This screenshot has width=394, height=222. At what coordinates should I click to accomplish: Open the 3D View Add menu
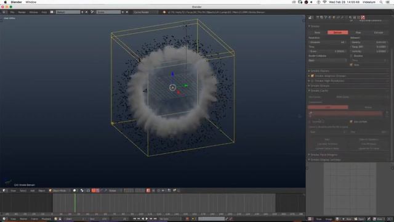click(x=33, y=191)
